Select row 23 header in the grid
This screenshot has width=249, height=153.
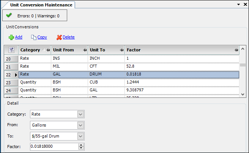11,82
